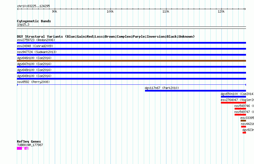Open the esv24948 (Conrad2009) label
Image resolution: width=254 pixels, height=164 pixels.
[x=35, y=46]
